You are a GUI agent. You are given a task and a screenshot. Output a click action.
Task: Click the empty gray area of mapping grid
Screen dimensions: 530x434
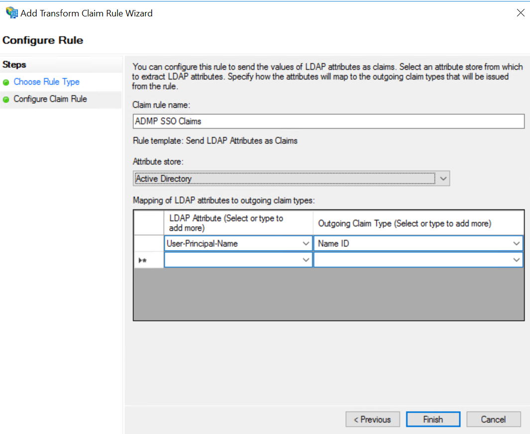click(x=328, y=294)
